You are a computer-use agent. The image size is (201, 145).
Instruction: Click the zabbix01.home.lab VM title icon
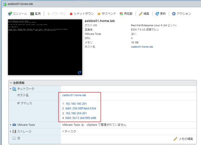pos(5,4)
